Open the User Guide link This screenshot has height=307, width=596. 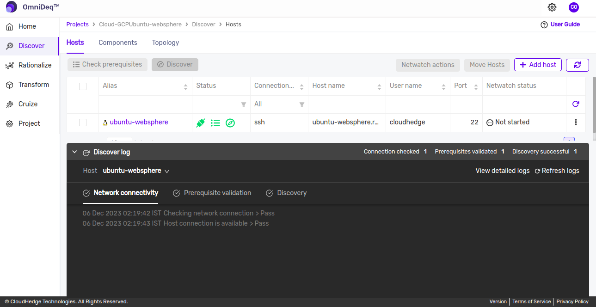click(x=565, y=25)
